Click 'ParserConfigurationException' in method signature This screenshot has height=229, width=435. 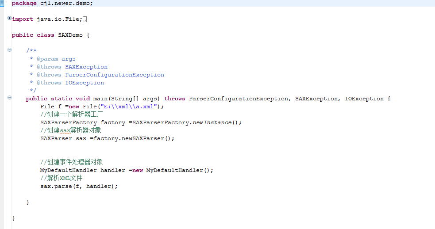pyautogui.click(x=239, y=99)
